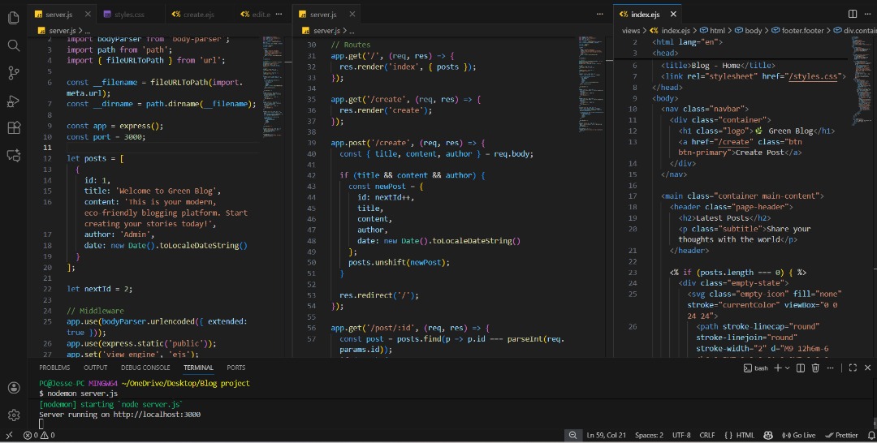Split the terminal
This screenshot has height=443, width=877.
click(x=801, y=368)
